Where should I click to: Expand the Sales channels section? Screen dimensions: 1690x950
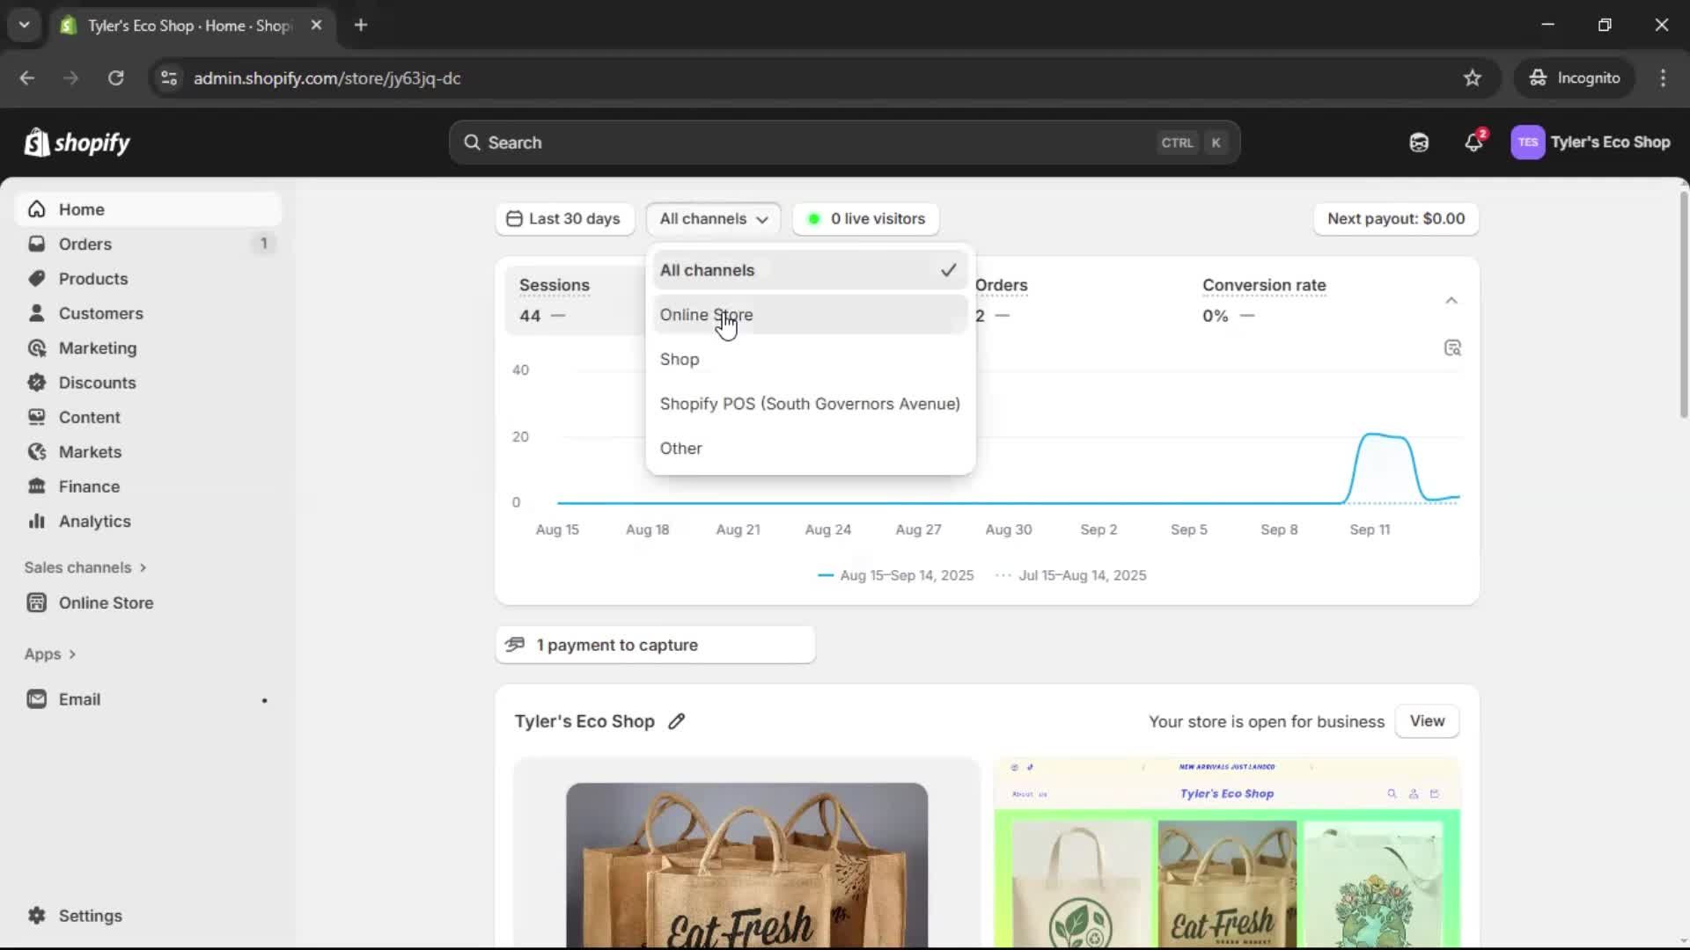(85, 567)
